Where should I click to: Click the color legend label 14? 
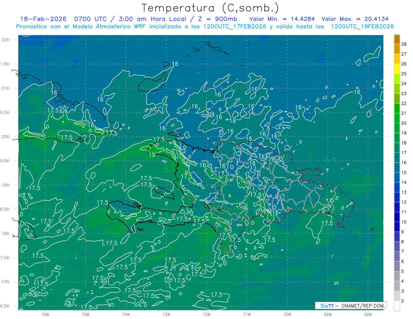point(404,183)
